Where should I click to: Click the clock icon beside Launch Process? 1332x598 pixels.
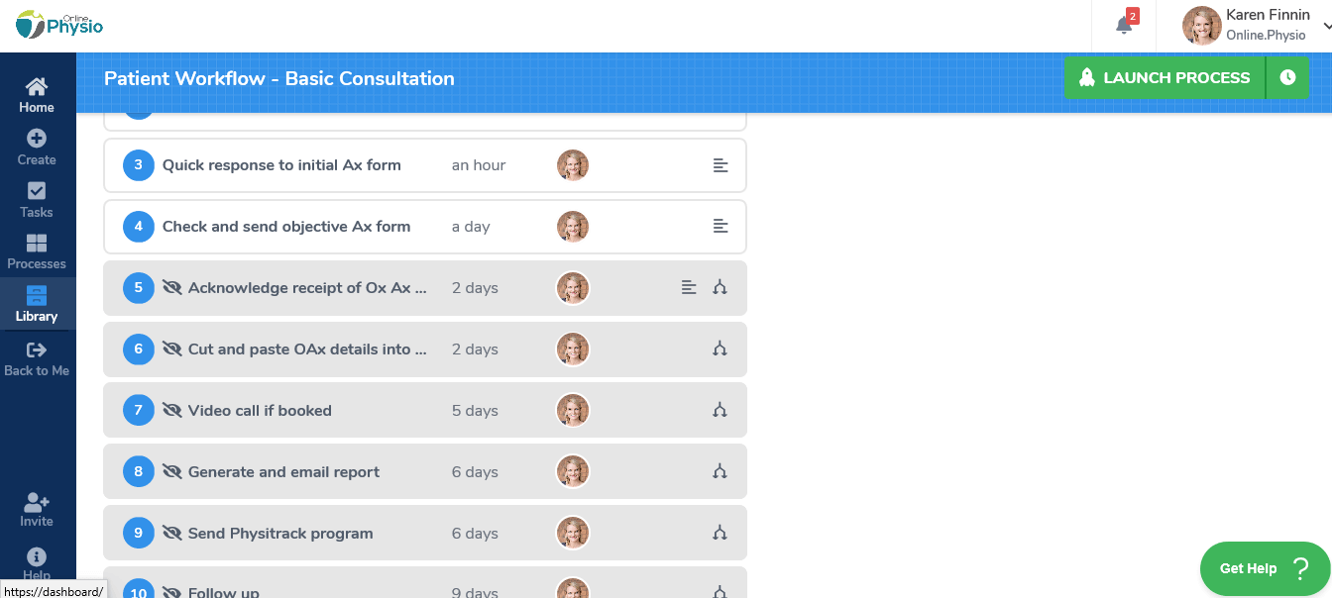coord(1287,77)
